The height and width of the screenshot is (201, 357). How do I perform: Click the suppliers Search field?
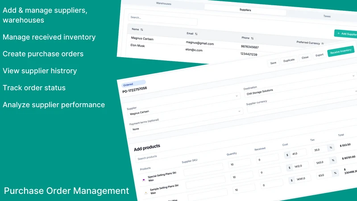coord(163,19)
